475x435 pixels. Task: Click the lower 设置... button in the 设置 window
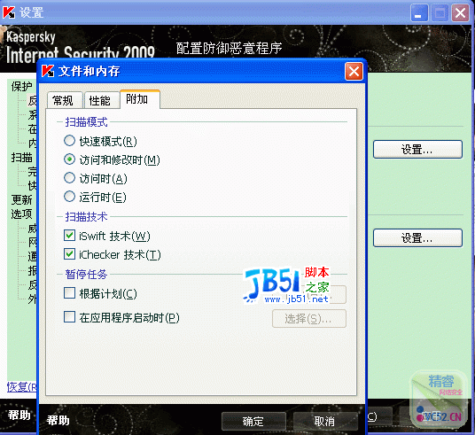(x=417, y=237)
